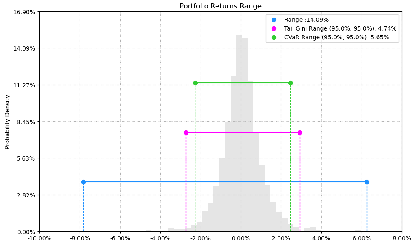Click the blue Range legend marker

click(x=274, y=20)
